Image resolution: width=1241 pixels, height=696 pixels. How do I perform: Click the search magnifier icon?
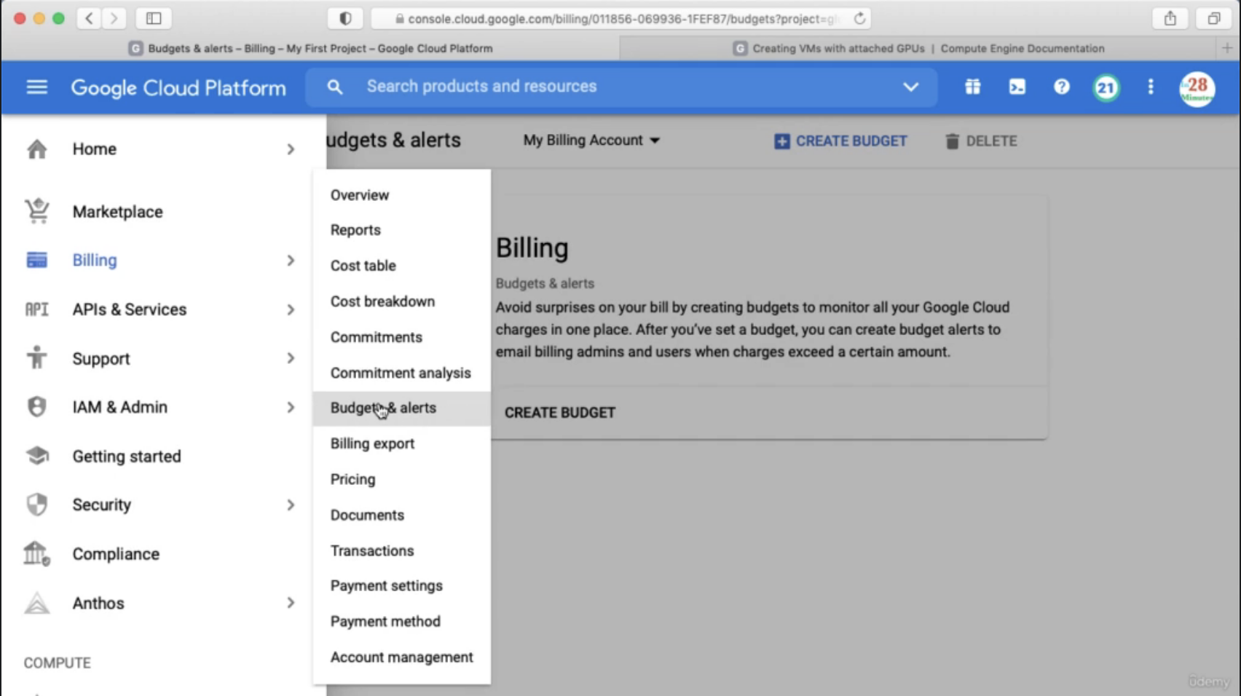[x=334, y=87]
